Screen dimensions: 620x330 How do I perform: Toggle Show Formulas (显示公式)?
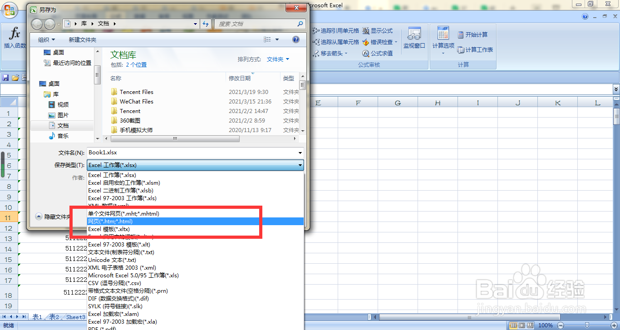point(378,31)
